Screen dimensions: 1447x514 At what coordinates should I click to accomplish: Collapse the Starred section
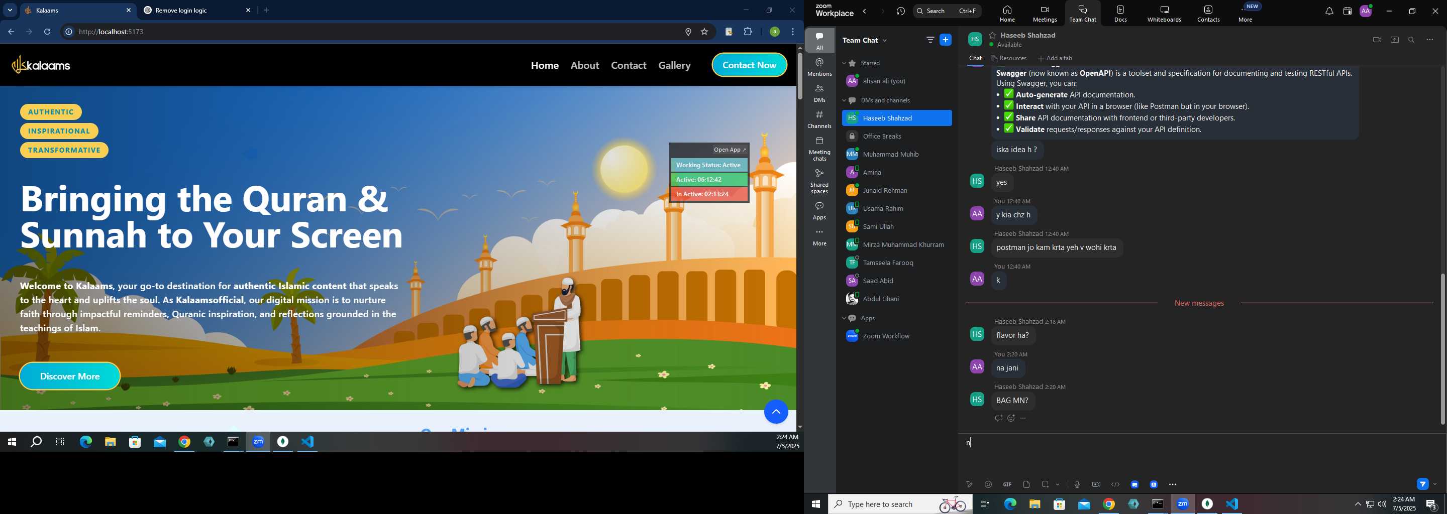[844, 63]
